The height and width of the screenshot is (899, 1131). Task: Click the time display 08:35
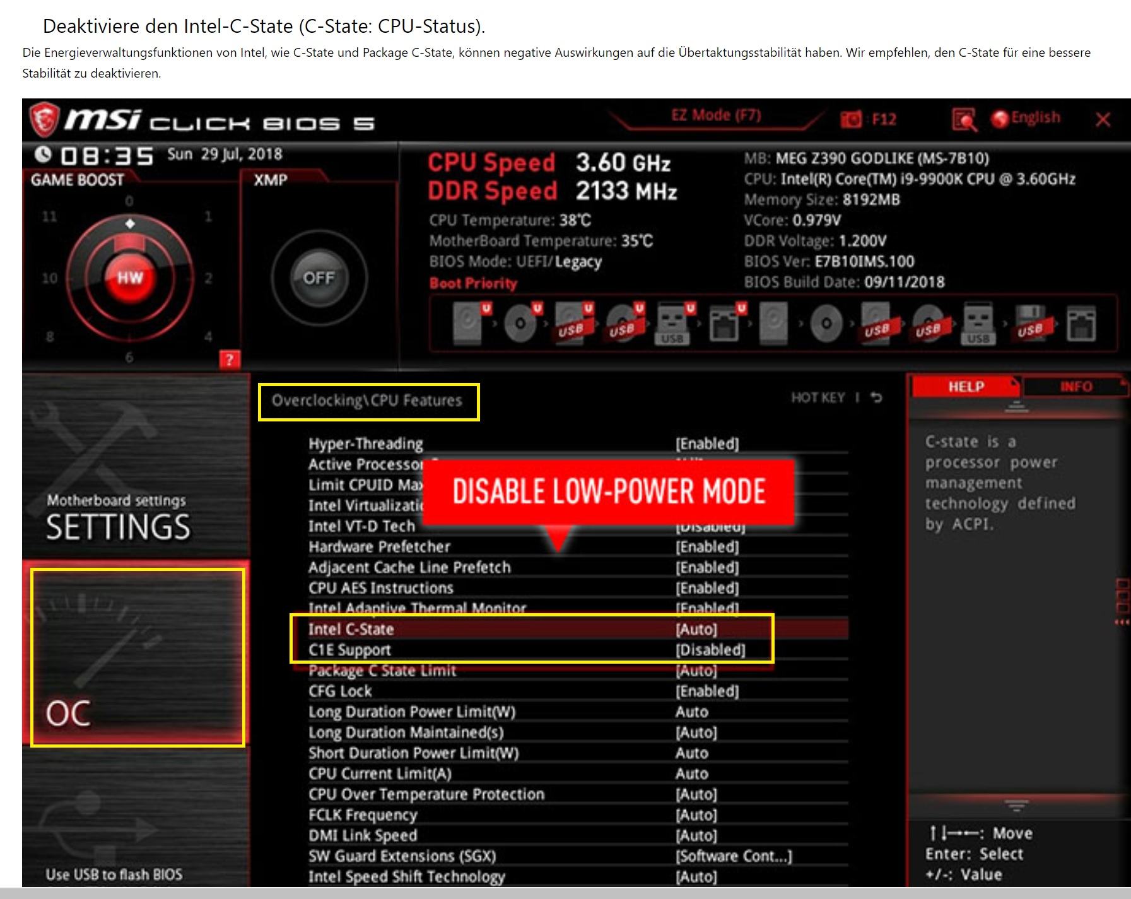(x=107, y=155)
